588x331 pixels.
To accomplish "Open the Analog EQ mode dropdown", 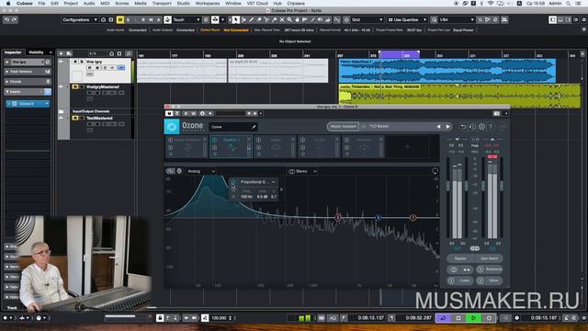I will click(x=201, y=172).
